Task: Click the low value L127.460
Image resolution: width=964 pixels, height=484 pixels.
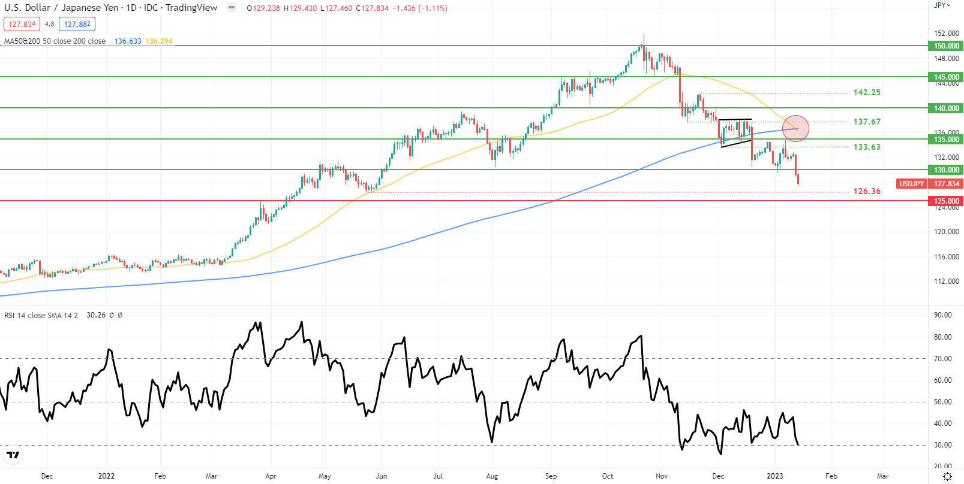Action: pos(337,8)
